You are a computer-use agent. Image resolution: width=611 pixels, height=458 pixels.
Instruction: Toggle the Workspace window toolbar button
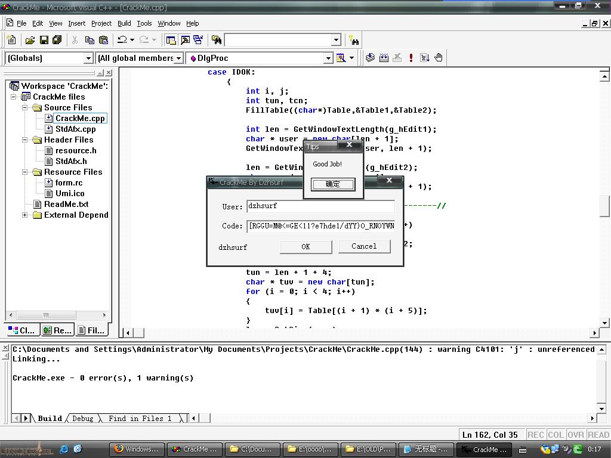171,40
